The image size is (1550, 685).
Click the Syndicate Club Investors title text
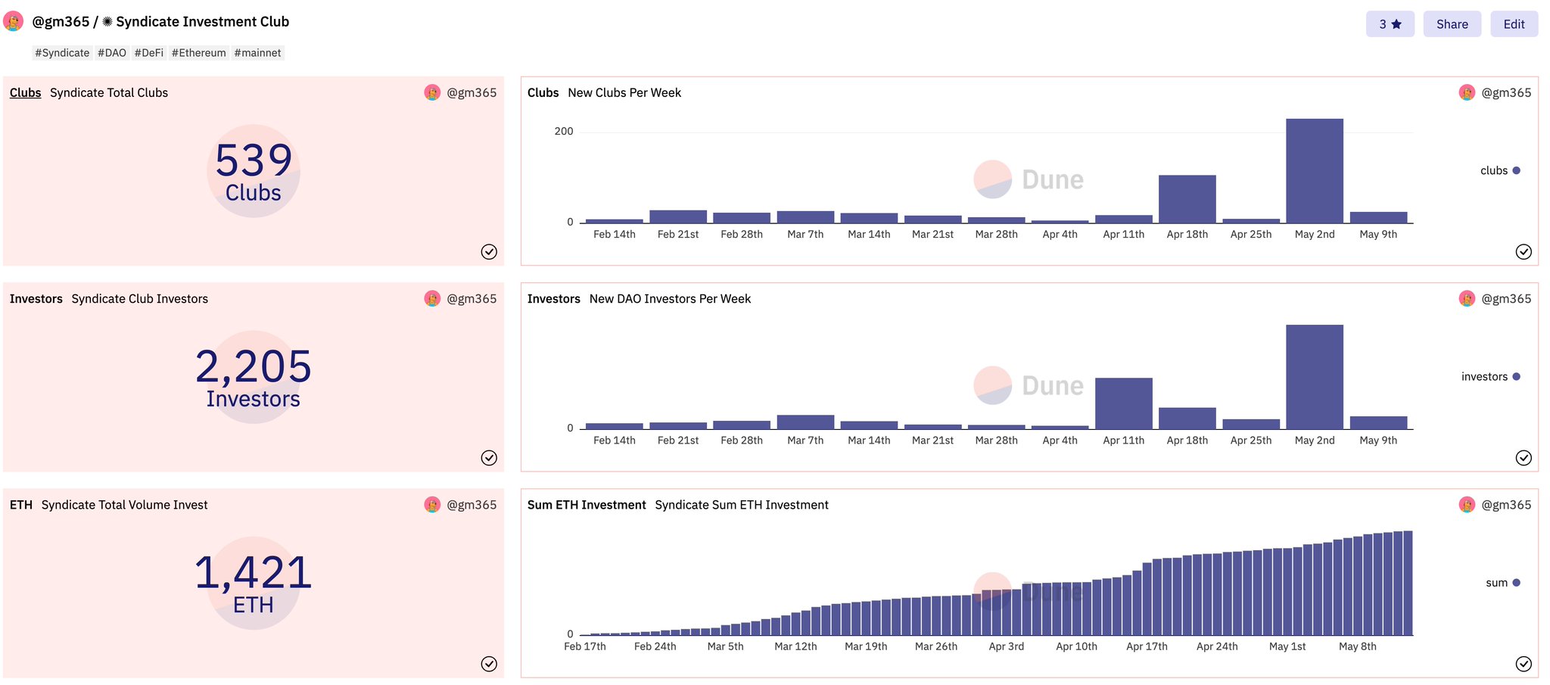click(140, 298)
